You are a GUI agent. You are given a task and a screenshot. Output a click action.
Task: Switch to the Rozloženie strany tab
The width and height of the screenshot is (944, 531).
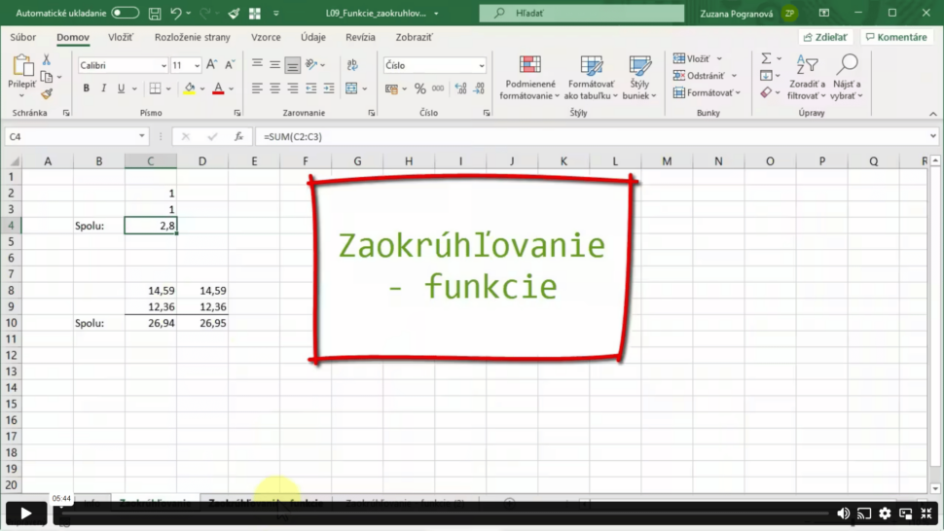[x=193, y=37]
